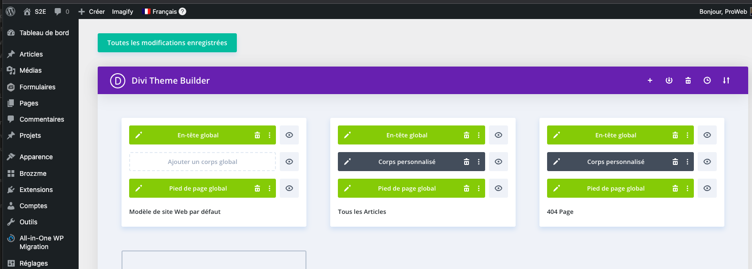
Task: Click Ajouter un corps global placeholder
Action: pos(203,162)
